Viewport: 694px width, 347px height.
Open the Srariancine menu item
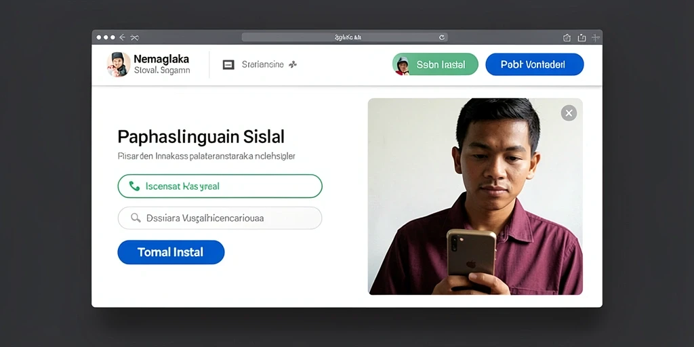click(x=262, y=64)
